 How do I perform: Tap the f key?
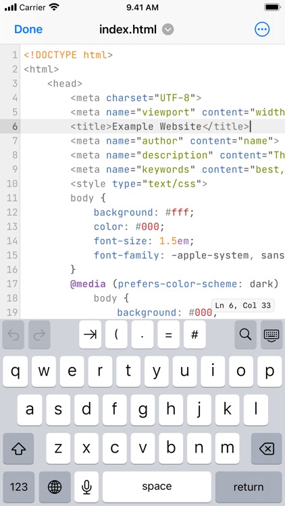pos(114,410)
